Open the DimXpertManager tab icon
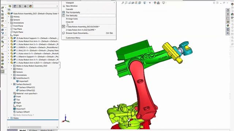 click(x=25, y=6)
